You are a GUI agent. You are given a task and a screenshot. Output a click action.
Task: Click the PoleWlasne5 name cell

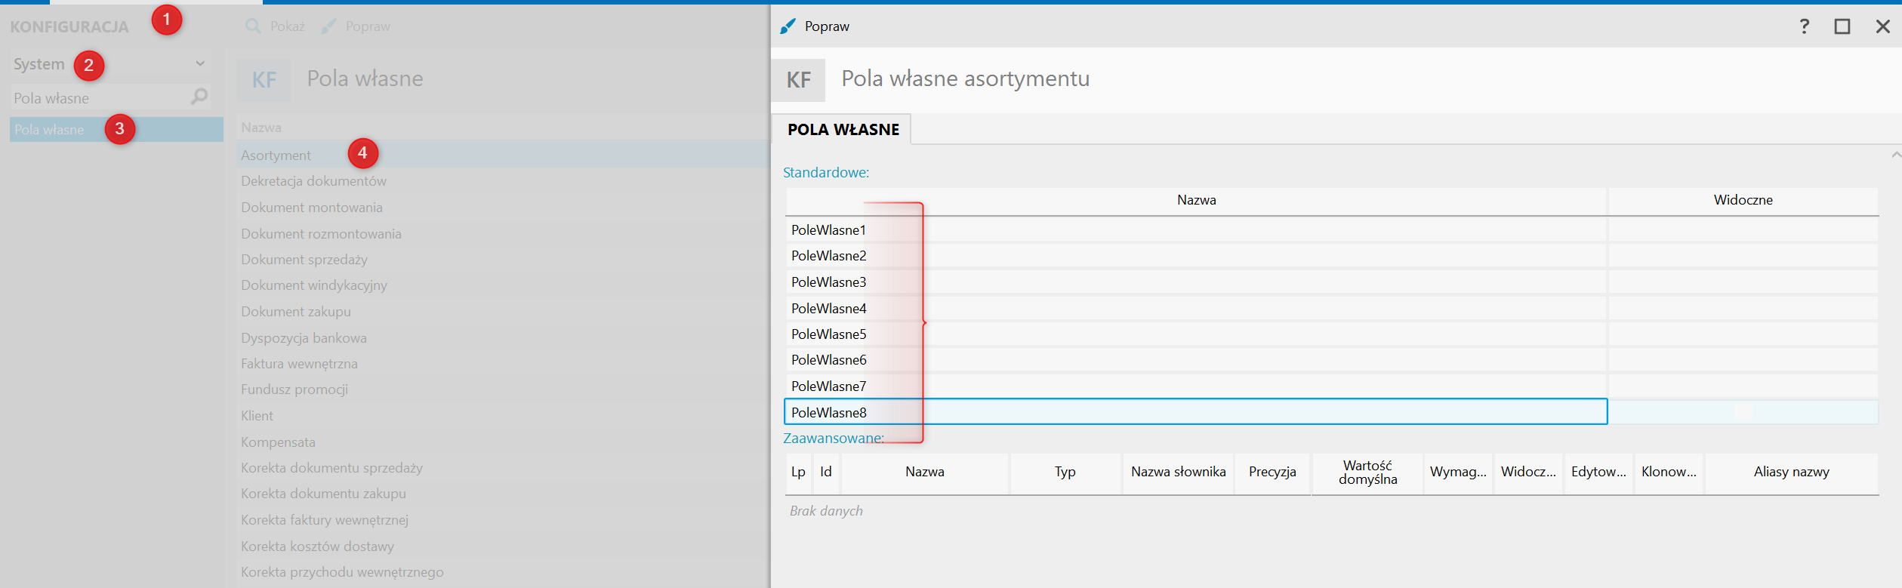click(x=1196, y=334)
